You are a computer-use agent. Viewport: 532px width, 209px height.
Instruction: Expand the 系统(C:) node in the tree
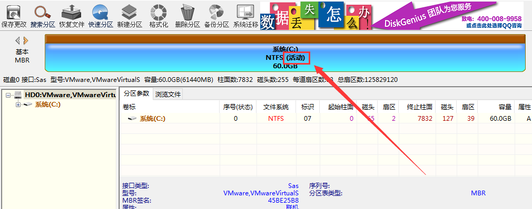pyautogui.click(x=18, y=105)
